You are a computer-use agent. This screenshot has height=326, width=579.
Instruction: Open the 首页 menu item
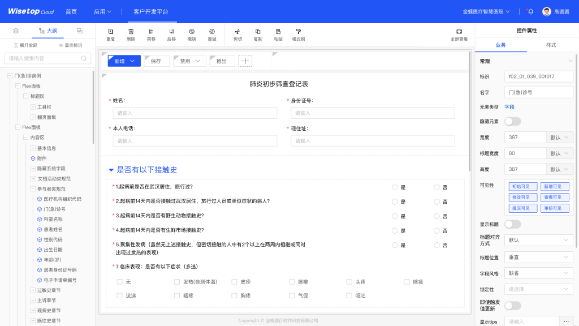click(x=71, y=11)
